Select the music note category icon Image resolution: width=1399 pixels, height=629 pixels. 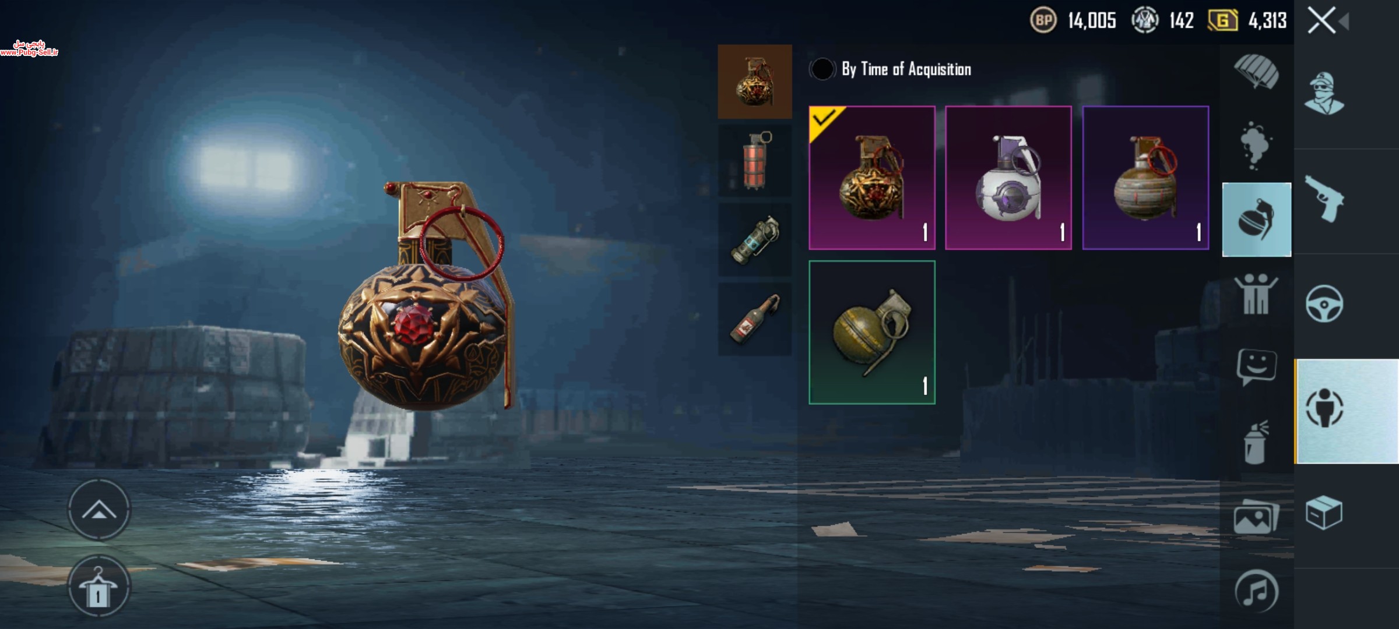coord(1256,591)
